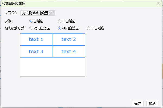Click the 横向自适应 option label text

click(x=70, y=28)
